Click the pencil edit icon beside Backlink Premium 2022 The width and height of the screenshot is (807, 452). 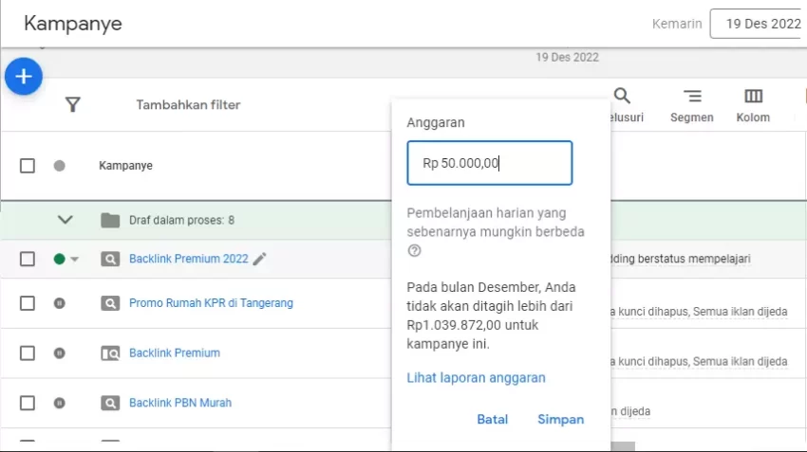pyautogui.click(x=259, y=259)
